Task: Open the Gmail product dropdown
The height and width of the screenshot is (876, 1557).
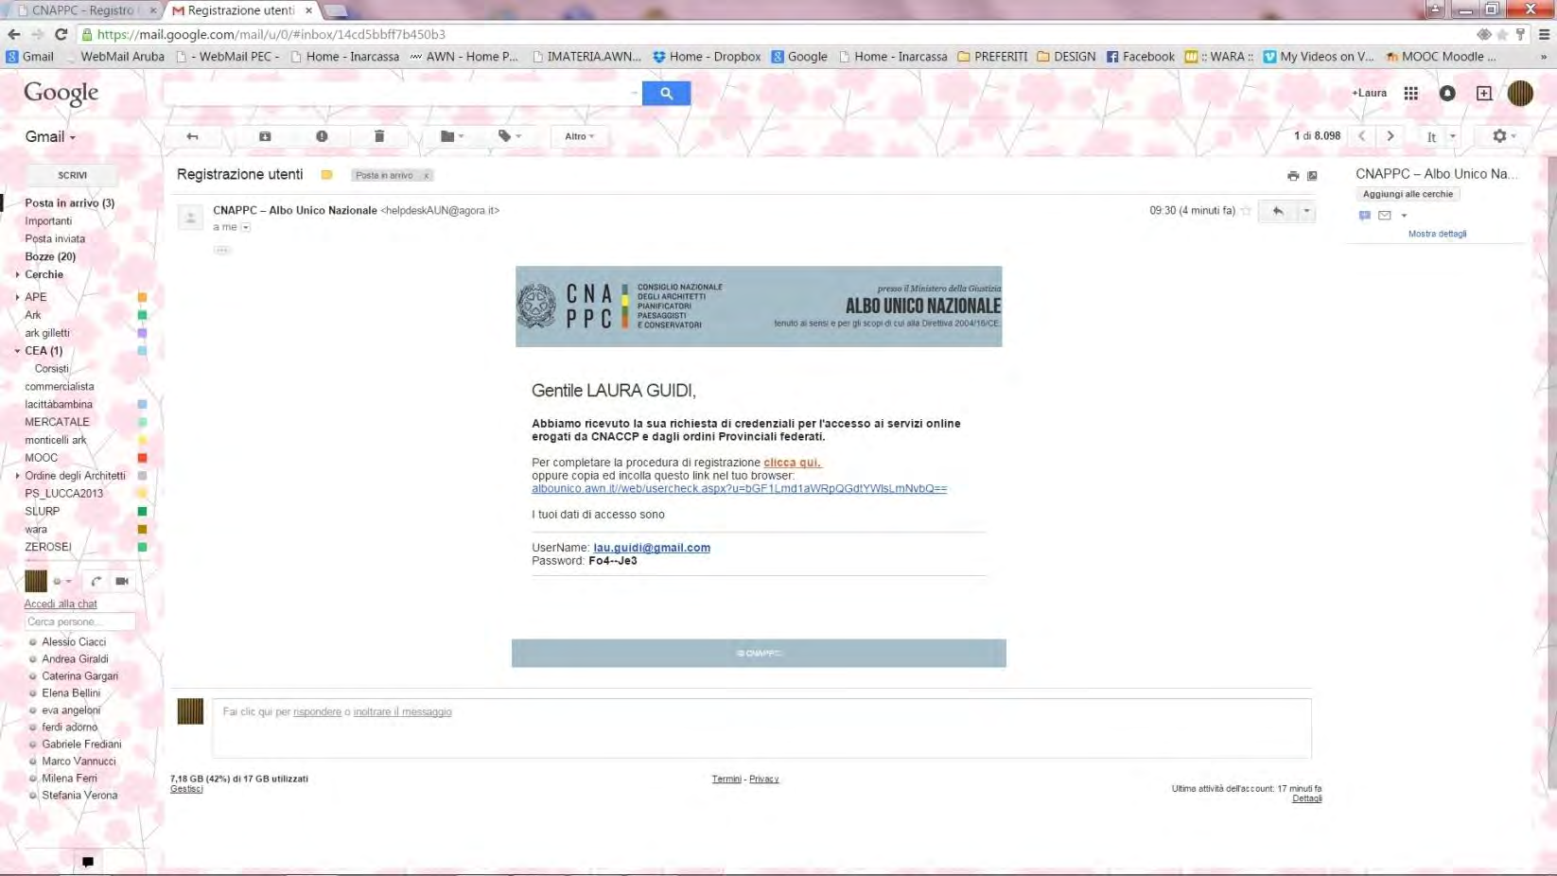Action: (x=50, y=137)
